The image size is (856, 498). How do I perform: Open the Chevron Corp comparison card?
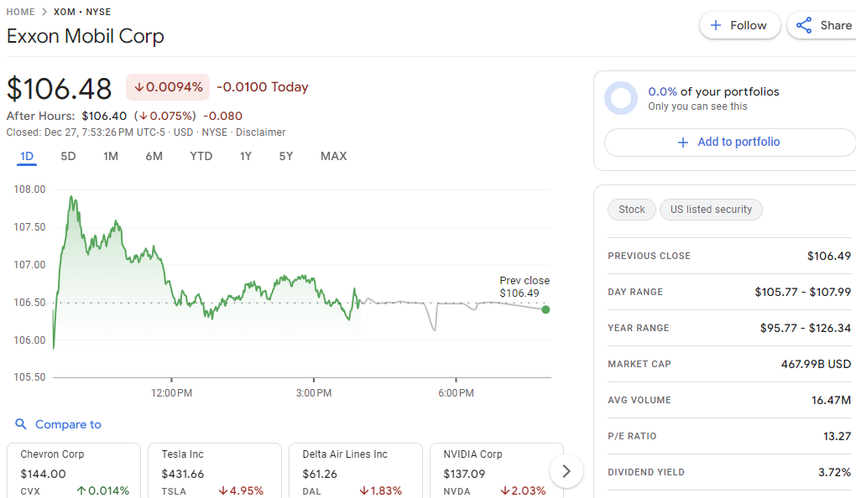(x=74, y=470)
